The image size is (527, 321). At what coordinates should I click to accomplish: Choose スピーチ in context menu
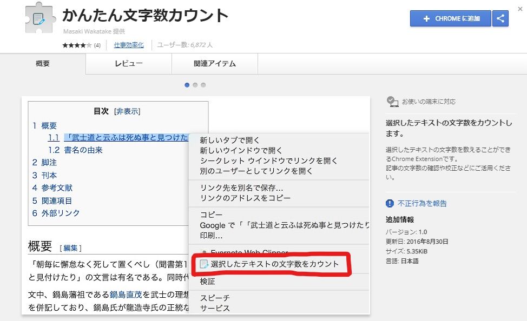(215, 298)
